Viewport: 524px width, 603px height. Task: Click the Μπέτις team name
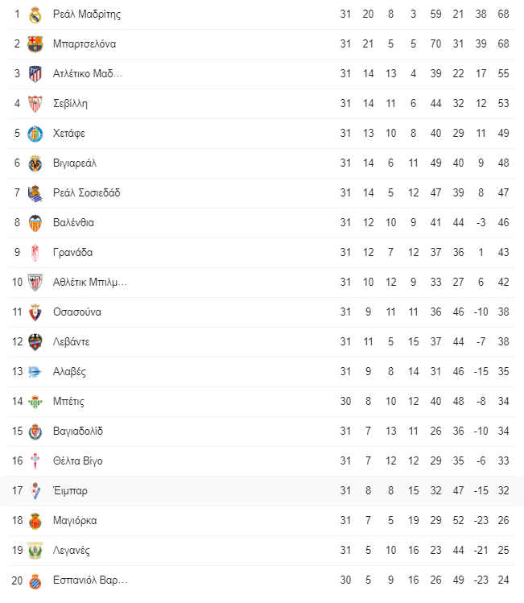[68, 402]
